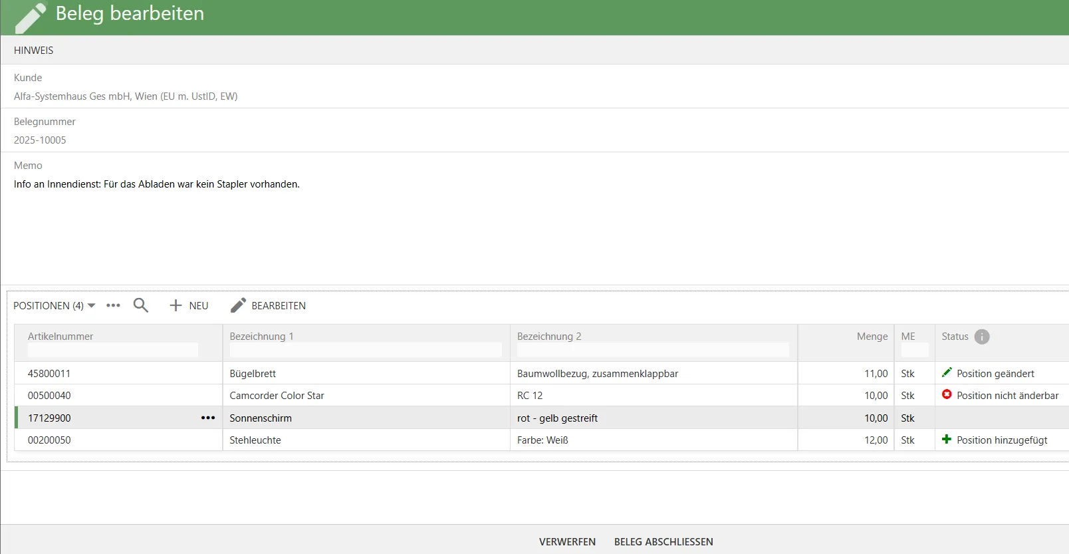Sort by the Menge column header
The height and width of the screenshot is (554, 1069).
[872, 337]
